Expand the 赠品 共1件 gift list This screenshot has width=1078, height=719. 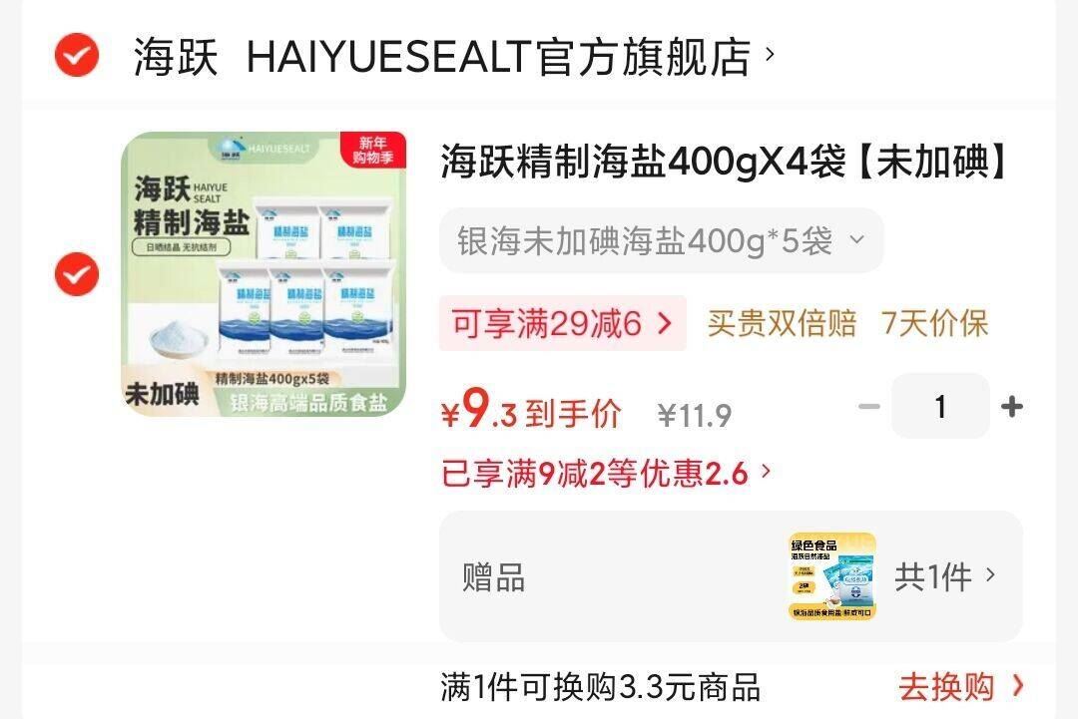pos(731,576)
